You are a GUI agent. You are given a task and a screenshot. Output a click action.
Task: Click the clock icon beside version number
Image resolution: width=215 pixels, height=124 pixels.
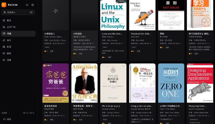[24, 113]
